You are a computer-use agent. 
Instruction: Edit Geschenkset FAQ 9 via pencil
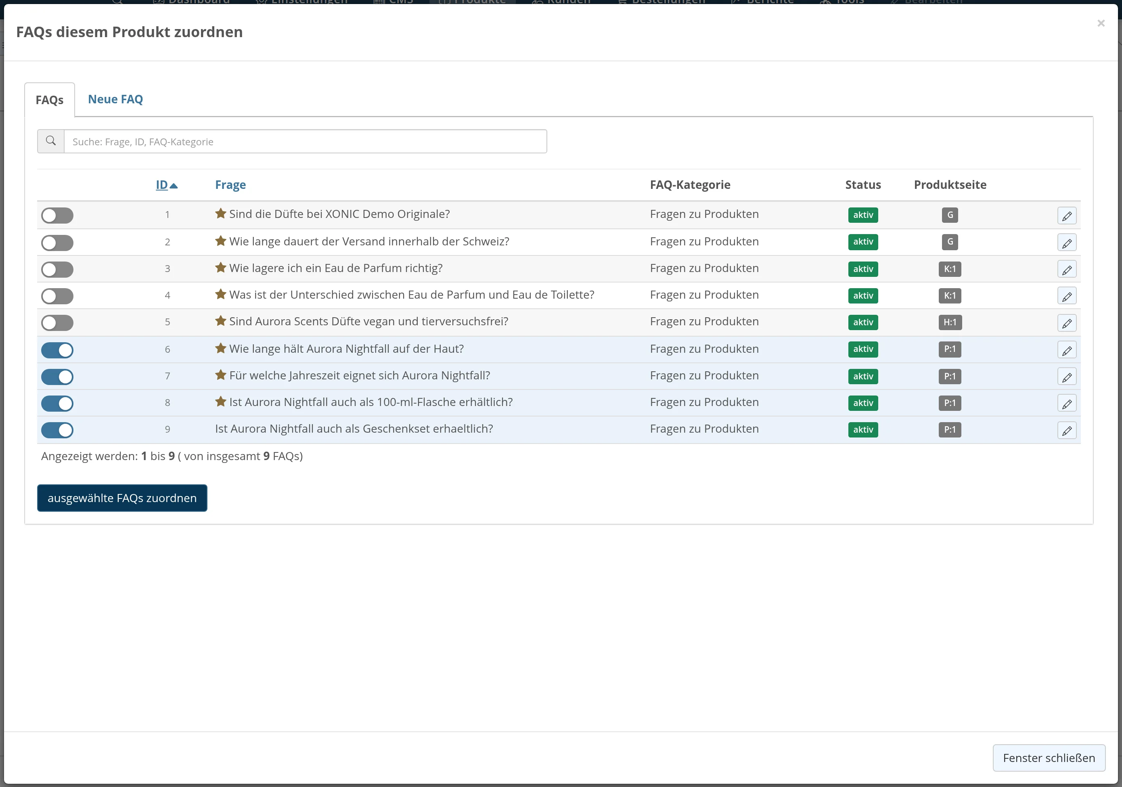pos(1067,430)
